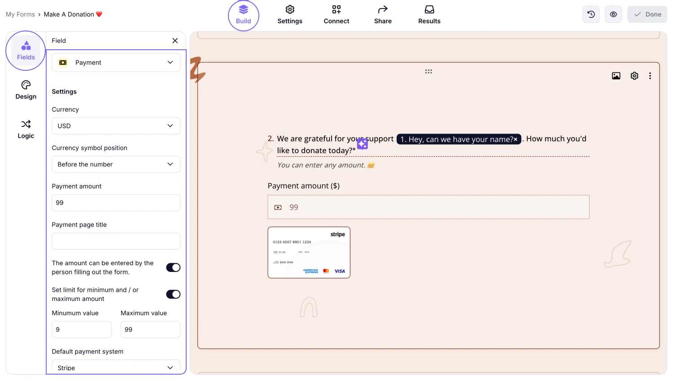Toggle amount can be entered by person

point(173,268)
